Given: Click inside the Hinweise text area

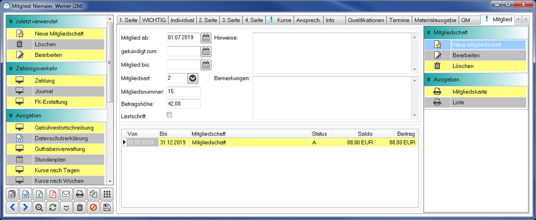Looking at the screenshot, I should click(x=332, y=52).
